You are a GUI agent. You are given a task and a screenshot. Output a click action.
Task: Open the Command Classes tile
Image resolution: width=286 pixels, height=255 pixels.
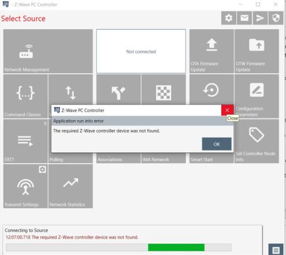click(26, 96)
